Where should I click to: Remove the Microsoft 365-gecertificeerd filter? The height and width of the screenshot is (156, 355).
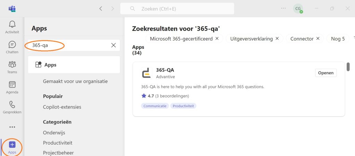pyautogui.click(x=217, y=39)
